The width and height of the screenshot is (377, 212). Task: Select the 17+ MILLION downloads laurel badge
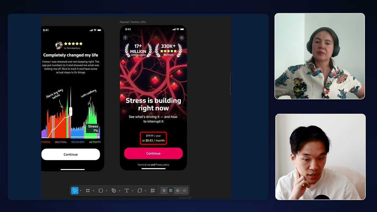tap(138, 50)
